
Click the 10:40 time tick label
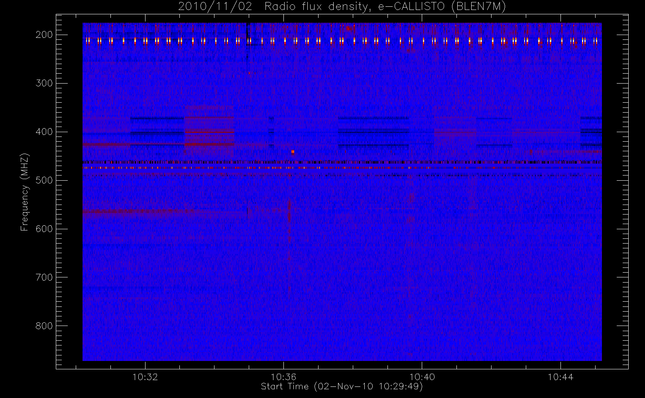[422, 377]
